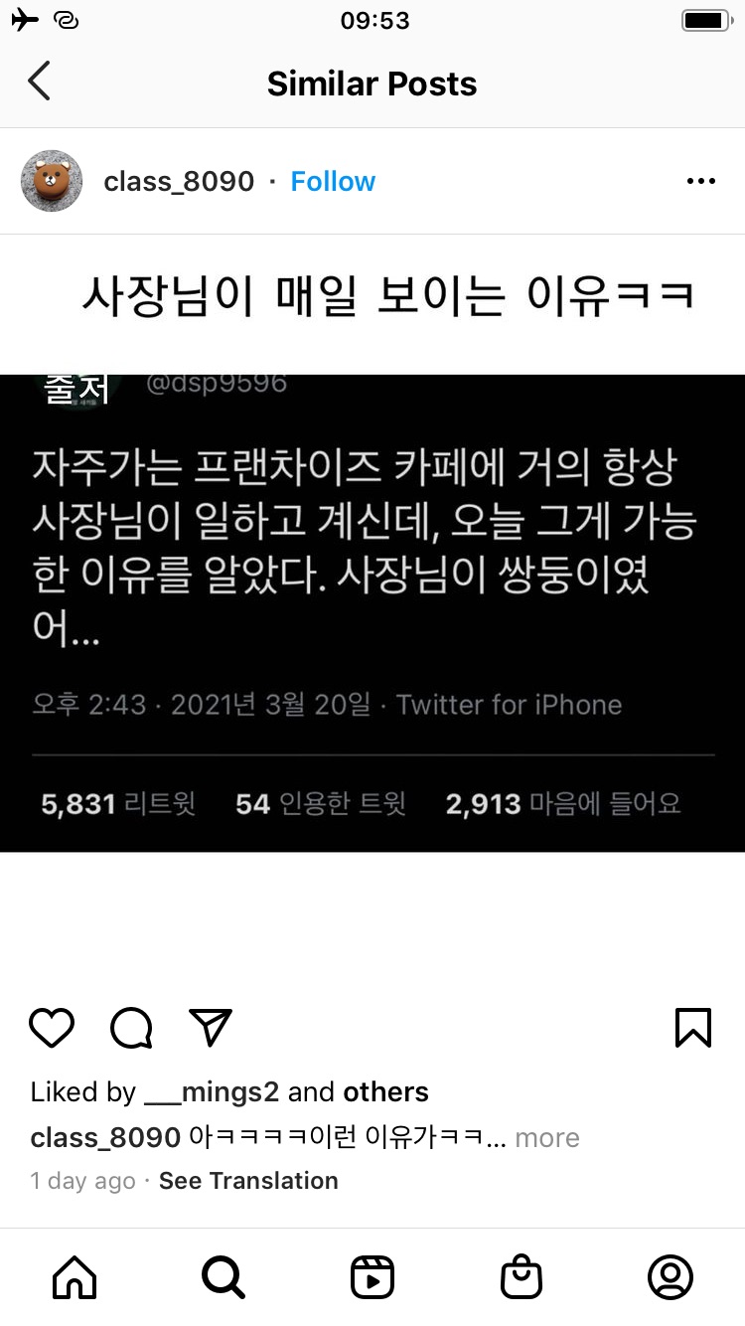This screenshot has width=745, height=1326.
Task: Open the three-dot post options menu
Action: [701, 181]
